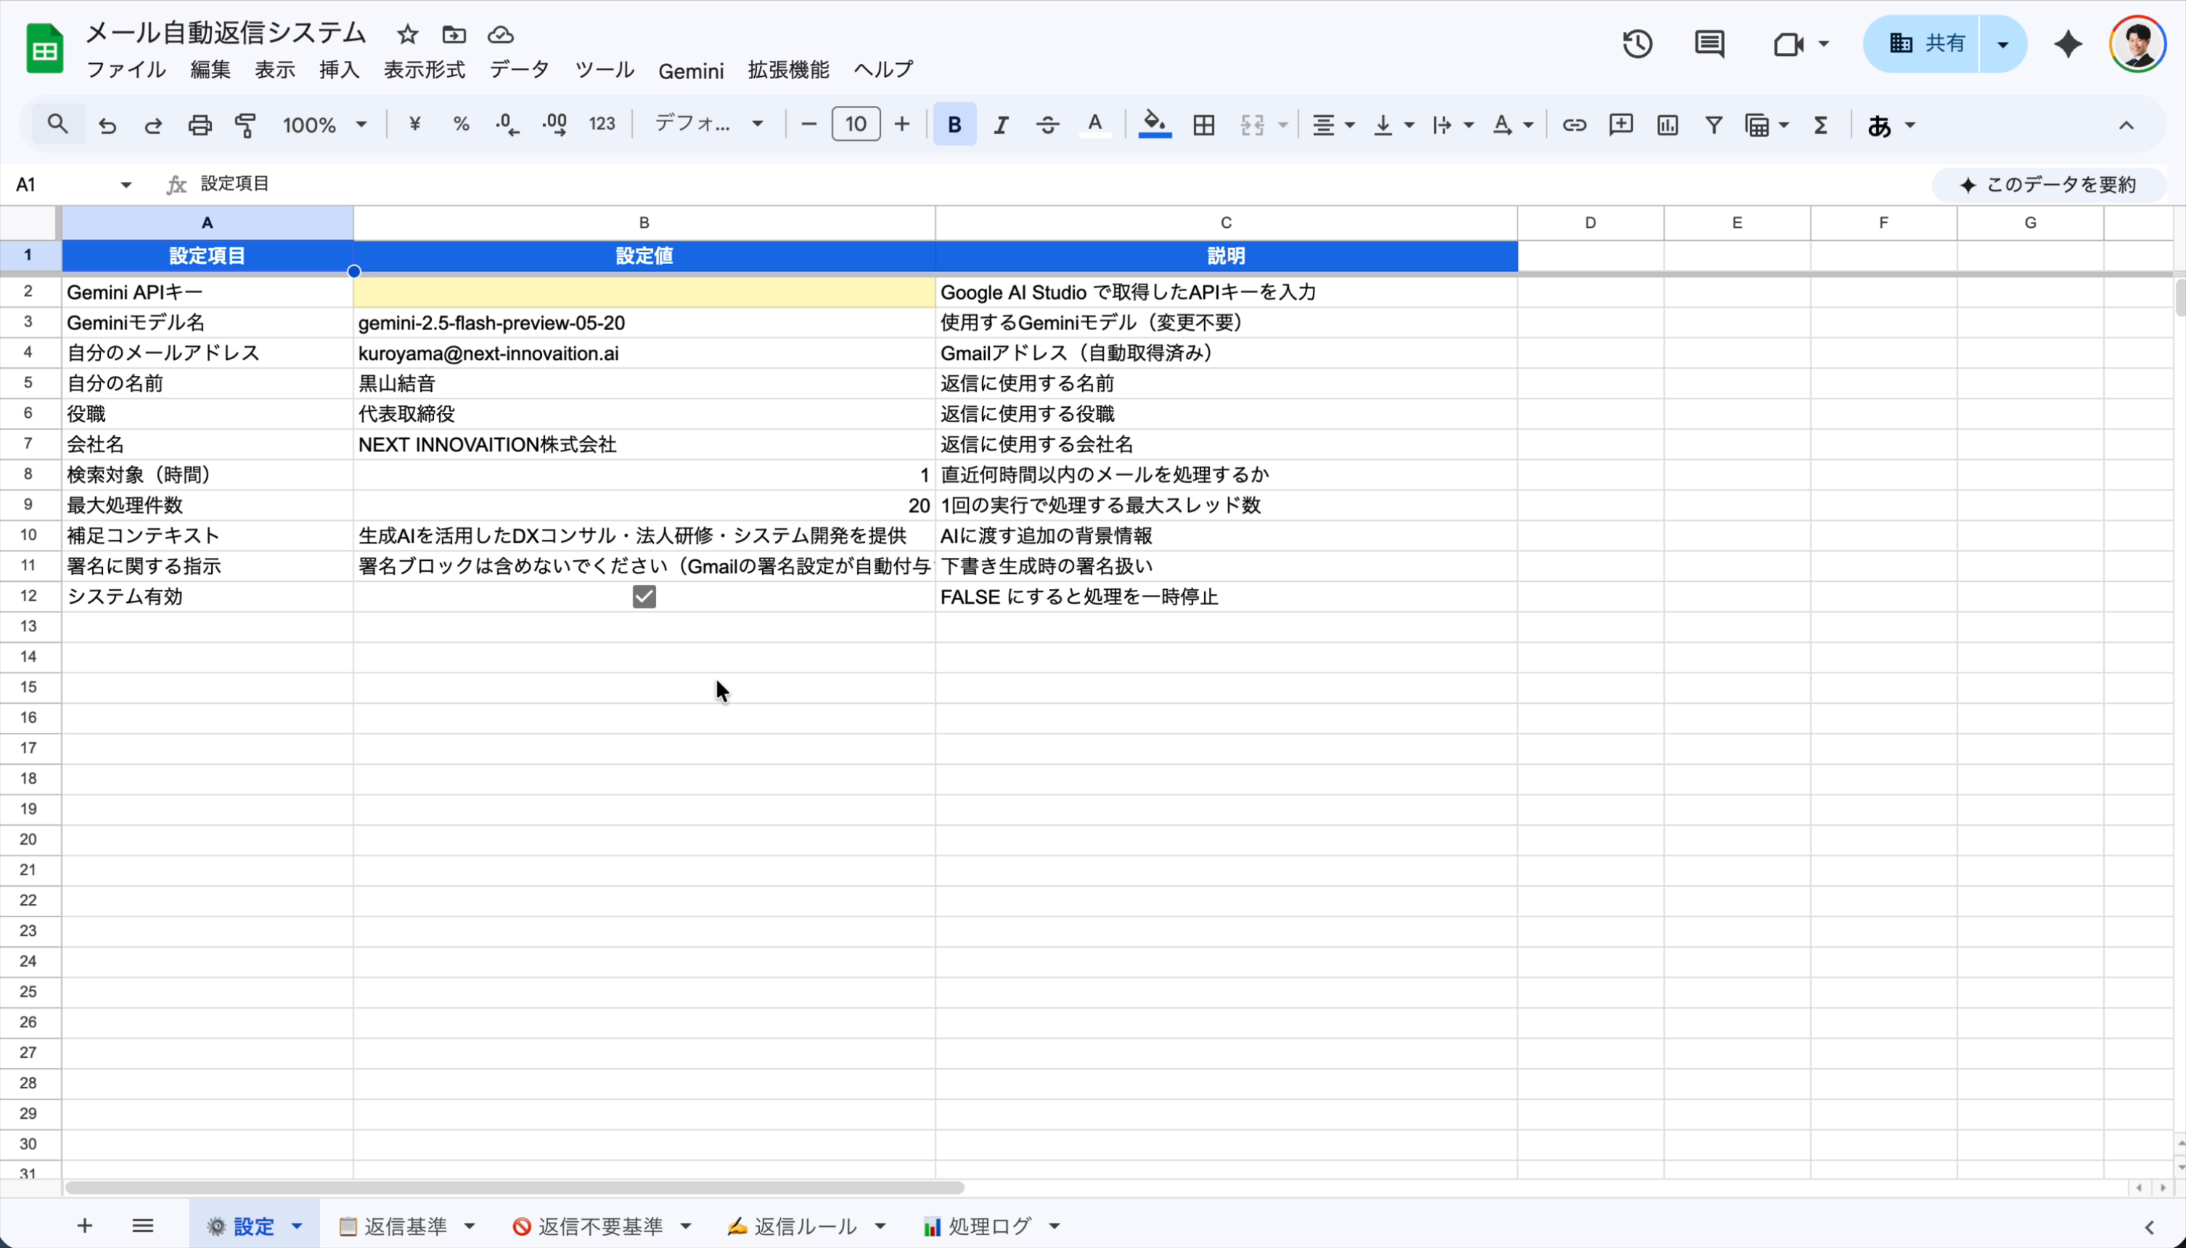
Task: Click the name box showing A1
Action: pyautogui.click(x=60, y=183)
